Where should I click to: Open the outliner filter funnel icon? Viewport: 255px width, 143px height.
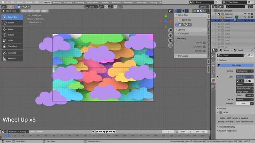click(x=250, y=7)
